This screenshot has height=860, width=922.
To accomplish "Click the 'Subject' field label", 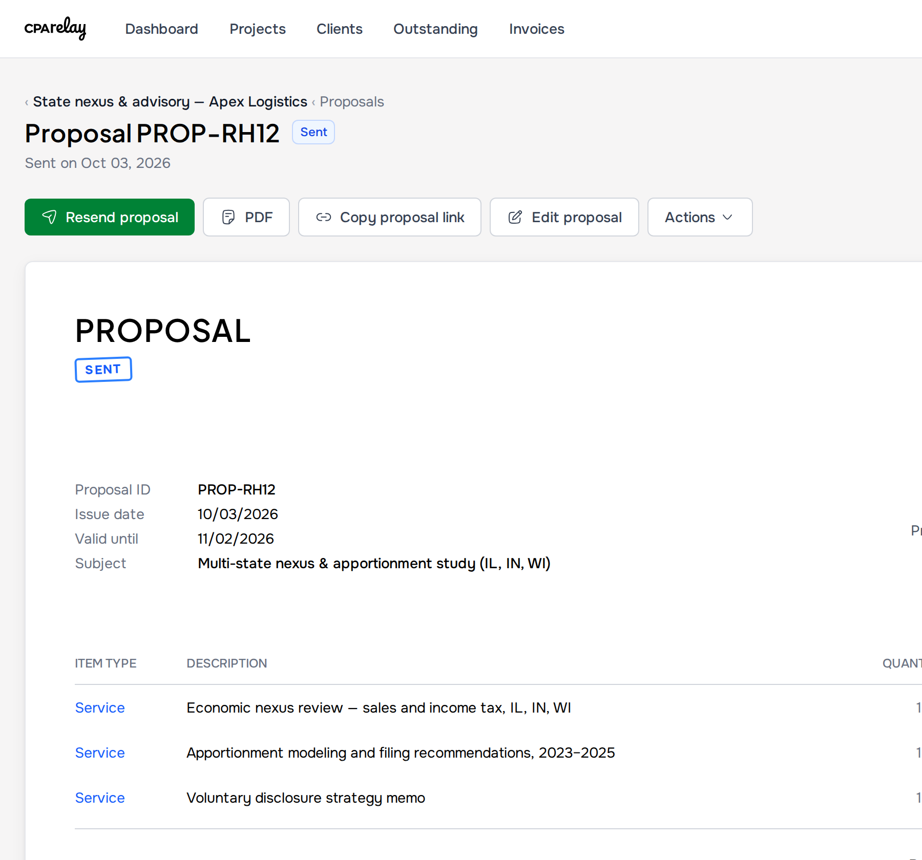I will tap(100, 563).
